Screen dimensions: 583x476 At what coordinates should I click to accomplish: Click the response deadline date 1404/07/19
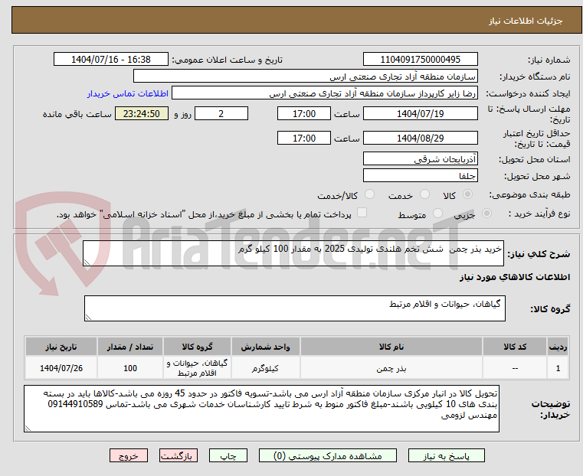[420, 113]
